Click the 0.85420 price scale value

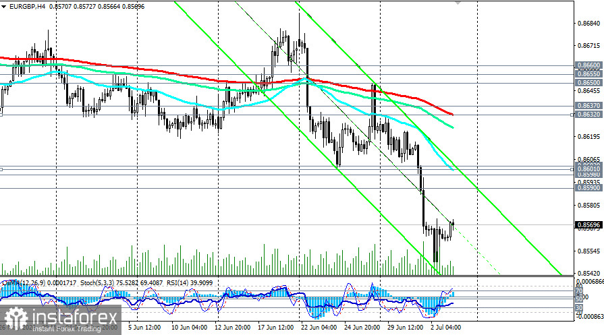point(589,274)
